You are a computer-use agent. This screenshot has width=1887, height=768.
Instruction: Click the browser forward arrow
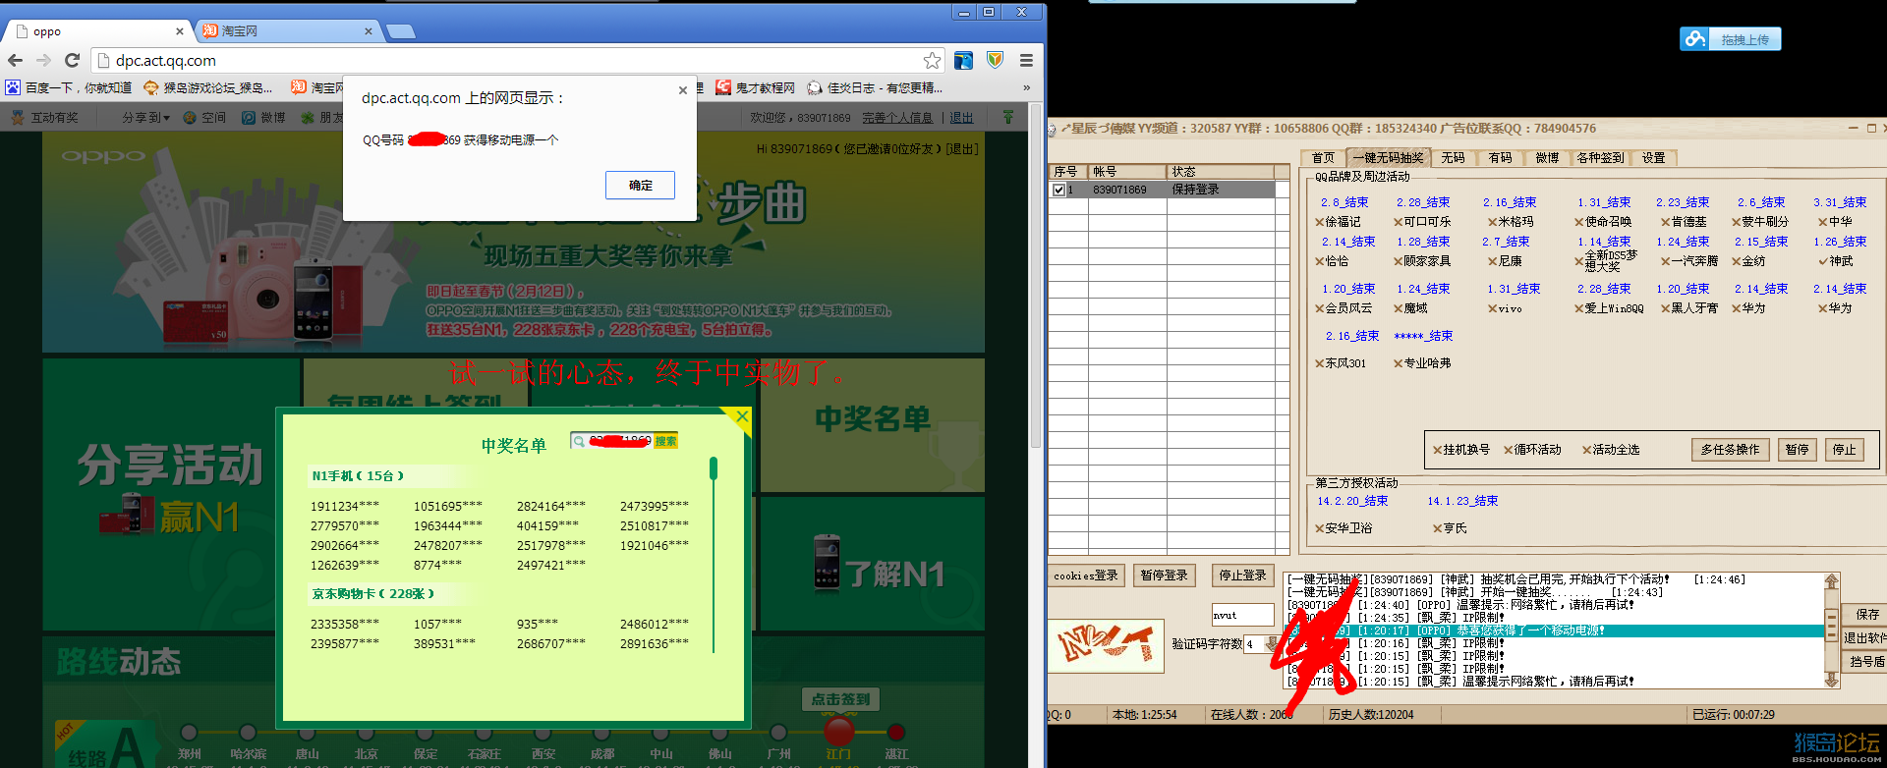(43, 61)
